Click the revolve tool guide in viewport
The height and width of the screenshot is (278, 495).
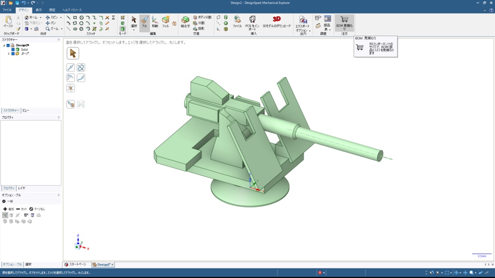coord(81,68)
